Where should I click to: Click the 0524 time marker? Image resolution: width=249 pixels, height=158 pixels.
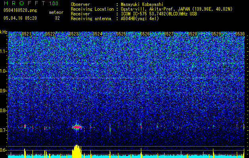[97, 34]
